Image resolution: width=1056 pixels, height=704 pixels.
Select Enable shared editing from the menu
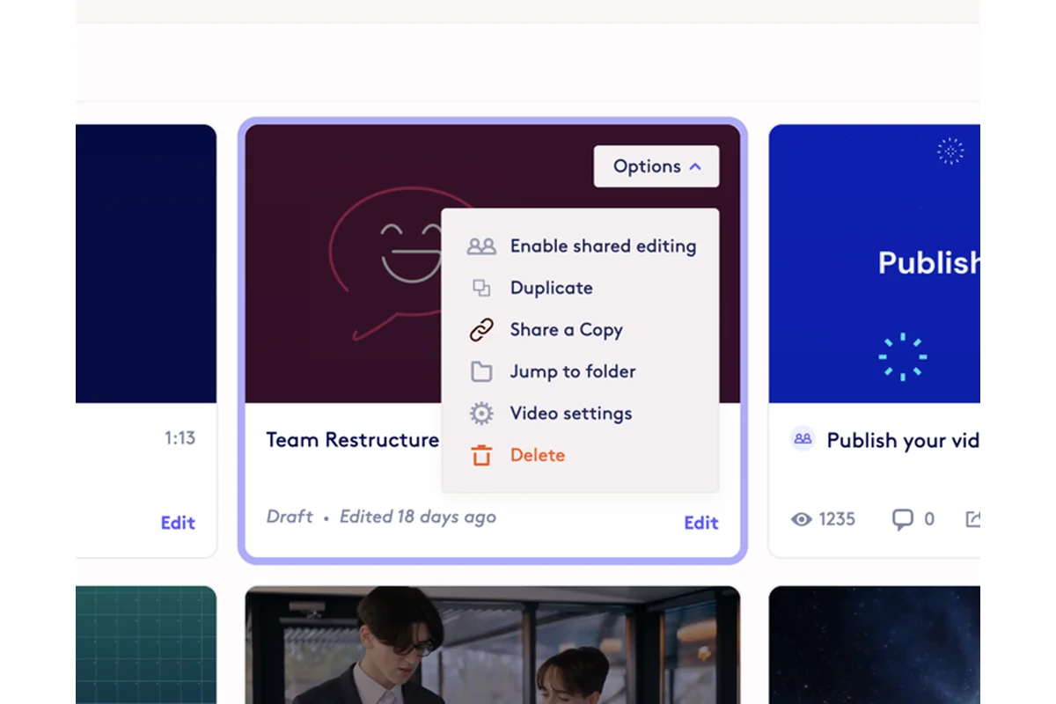click(x=603, y=246)
